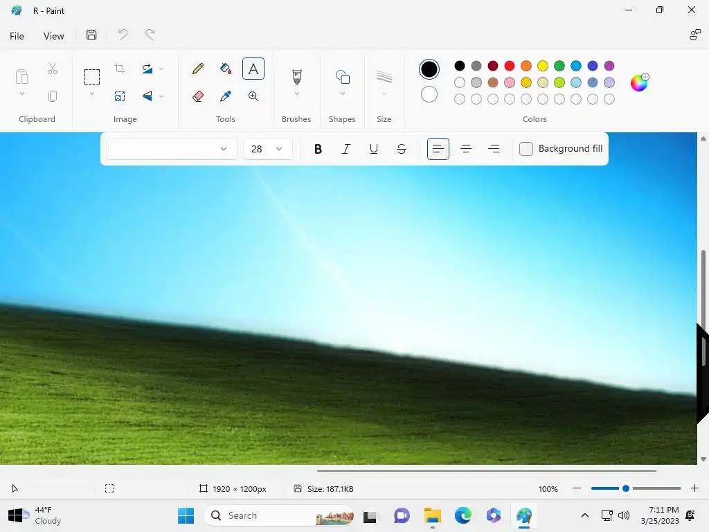Click the Undo arrow
The image size is (709, 532).
(123, 35)
